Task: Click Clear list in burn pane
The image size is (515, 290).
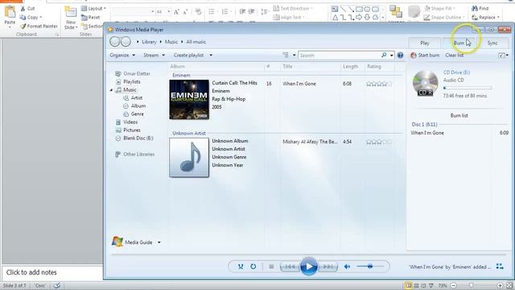Action: [455, 56]
